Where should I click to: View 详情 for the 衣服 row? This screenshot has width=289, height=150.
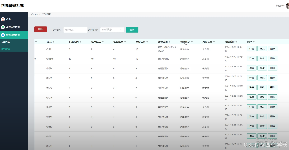(252, 49)
